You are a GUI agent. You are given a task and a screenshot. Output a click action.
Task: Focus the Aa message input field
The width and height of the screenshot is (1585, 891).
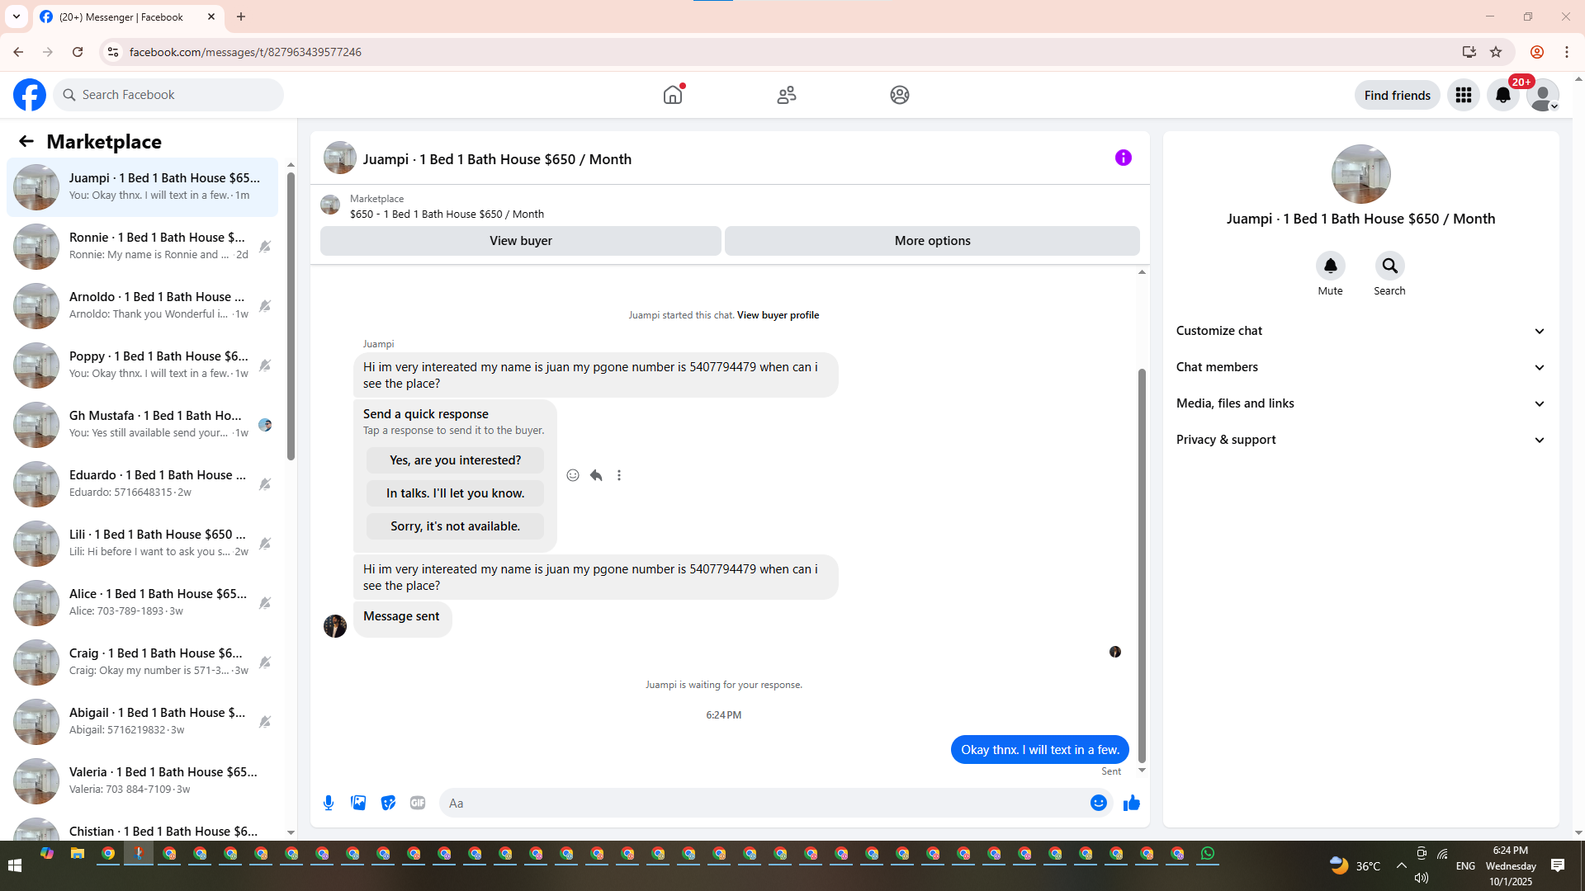click(x=762, y=803)
